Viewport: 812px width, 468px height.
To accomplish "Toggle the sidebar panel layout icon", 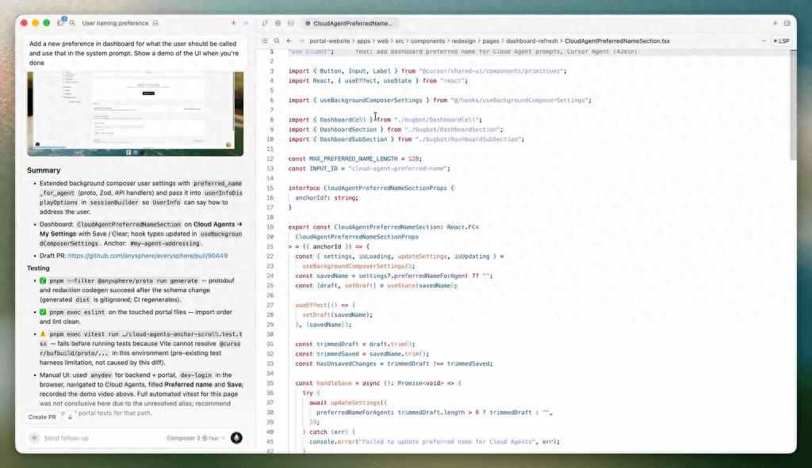I will point(60,24).
